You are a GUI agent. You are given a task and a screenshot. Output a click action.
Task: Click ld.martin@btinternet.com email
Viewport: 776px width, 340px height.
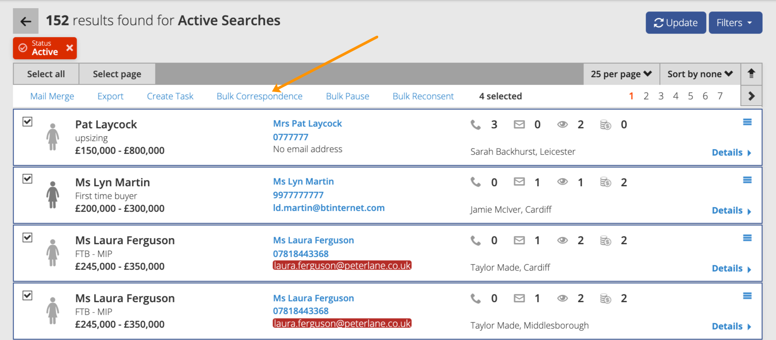(x=329, y=208)
